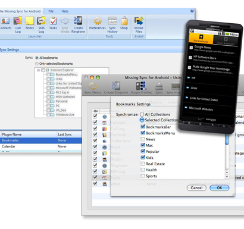Confirm with the OK button
The height and width of the screenshot is (229, 244).
(x=220, y=188)
